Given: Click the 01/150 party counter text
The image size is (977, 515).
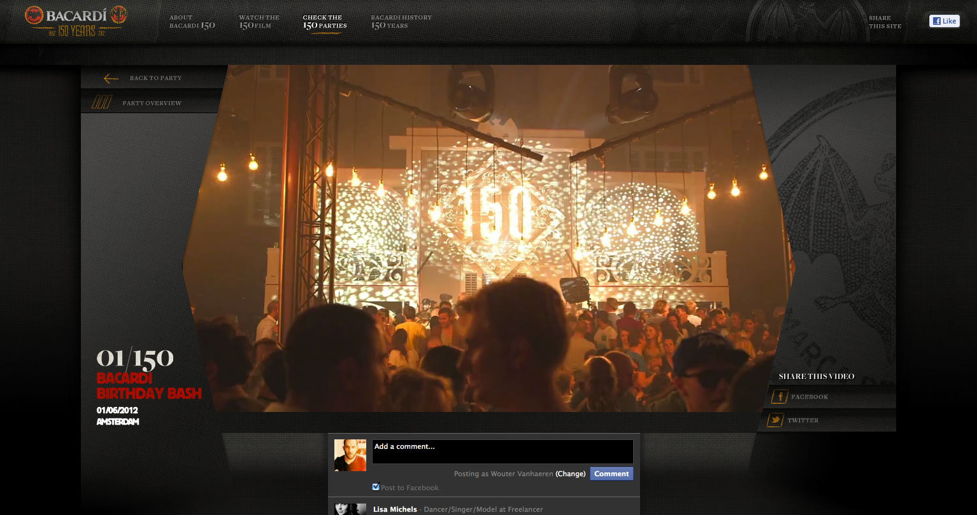Looking at the screenshot, I should point(135,359).
